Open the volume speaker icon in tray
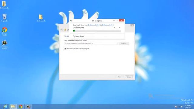 182,107
